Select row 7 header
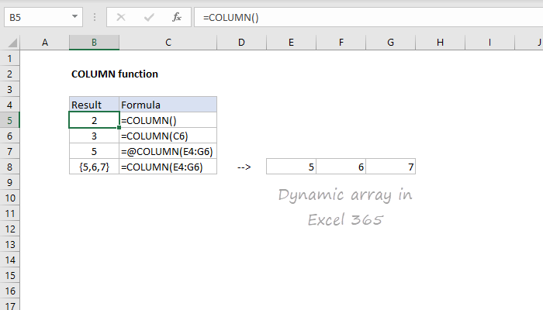The height and width of the screenshot is (310, 543). point(9,151)
